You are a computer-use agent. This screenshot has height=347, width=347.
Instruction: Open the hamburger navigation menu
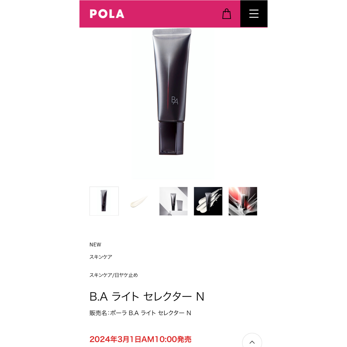tap(254, 14)
